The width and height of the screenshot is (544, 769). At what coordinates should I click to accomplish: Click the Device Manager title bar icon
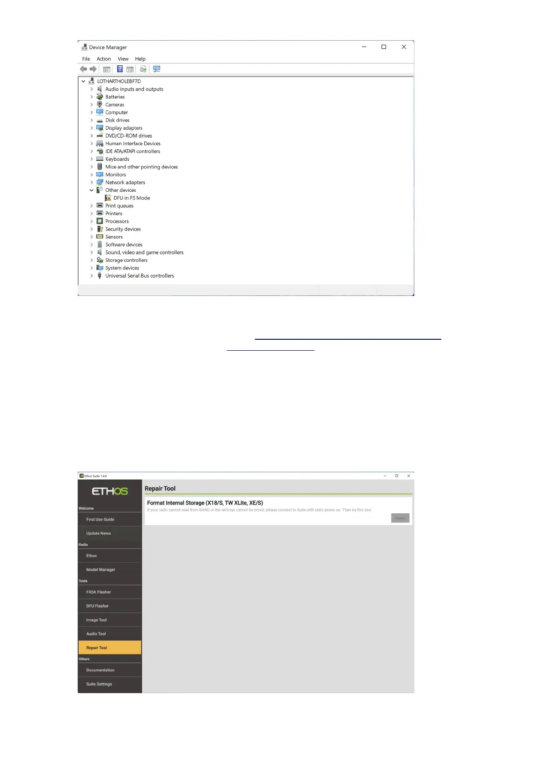point(85,47)
